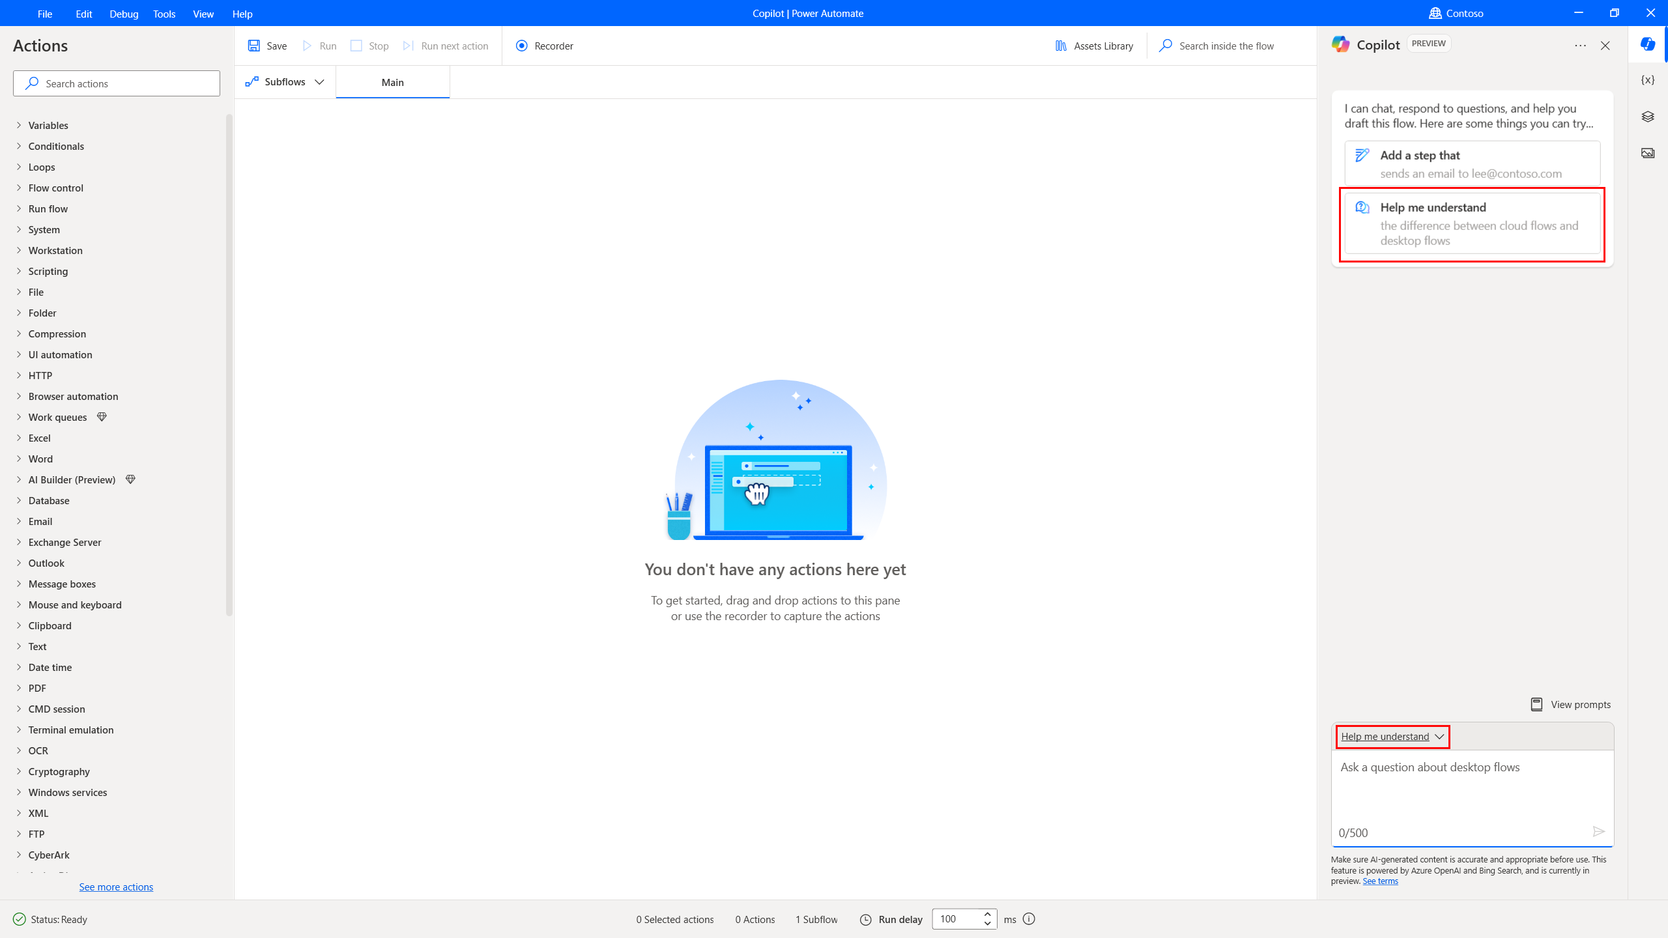Open the Subflows dropdown menu
1668x938 pixels.
tap(284, 83)
